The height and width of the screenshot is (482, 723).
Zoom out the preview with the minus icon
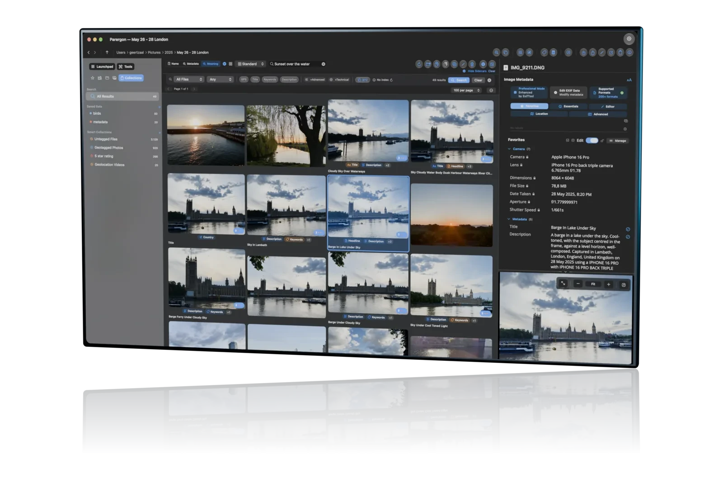click(x=578, y=284)
